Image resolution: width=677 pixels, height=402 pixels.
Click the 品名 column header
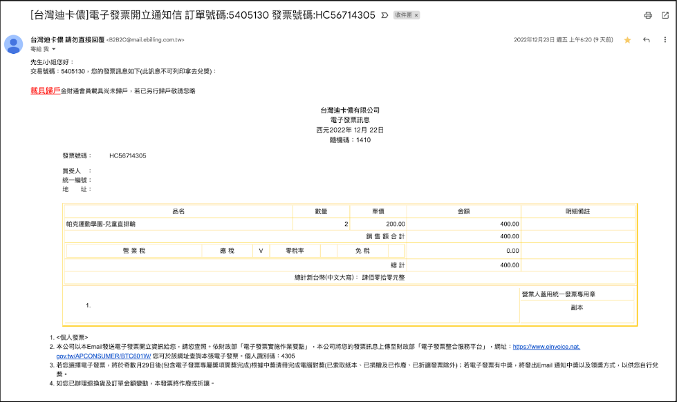pyautogui.click(x=178, y=211)
